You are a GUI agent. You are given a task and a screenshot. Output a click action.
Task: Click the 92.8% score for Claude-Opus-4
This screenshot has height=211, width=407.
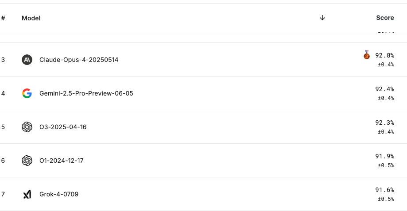coord(384,55)
